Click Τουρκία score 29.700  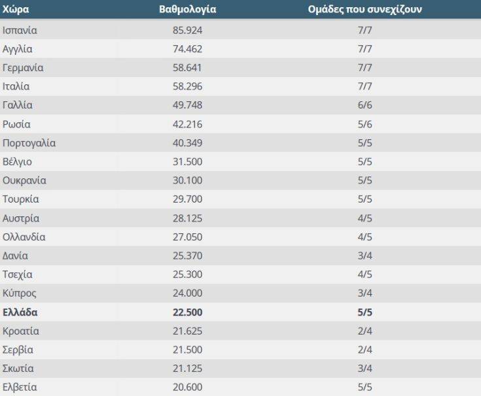point(187,199)
